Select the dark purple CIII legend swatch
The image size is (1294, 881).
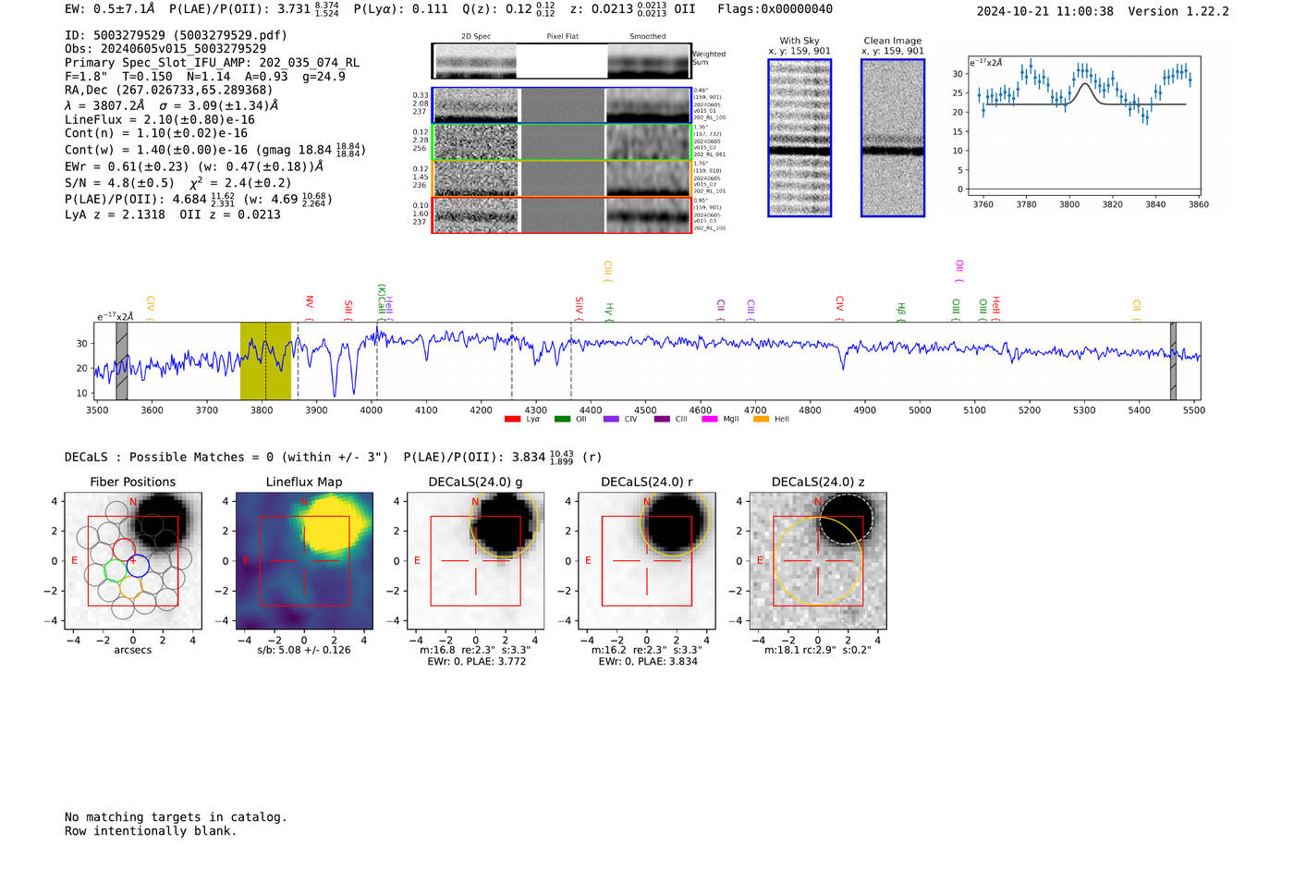click(x=662, y=420)
